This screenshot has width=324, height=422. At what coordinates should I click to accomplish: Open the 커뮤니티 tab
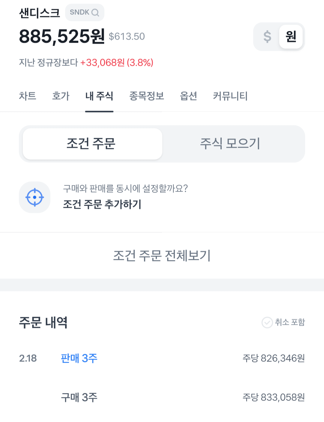230,96
